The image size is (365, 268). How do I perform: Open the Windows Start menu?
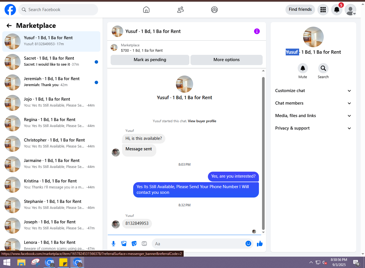pos(7,262)
